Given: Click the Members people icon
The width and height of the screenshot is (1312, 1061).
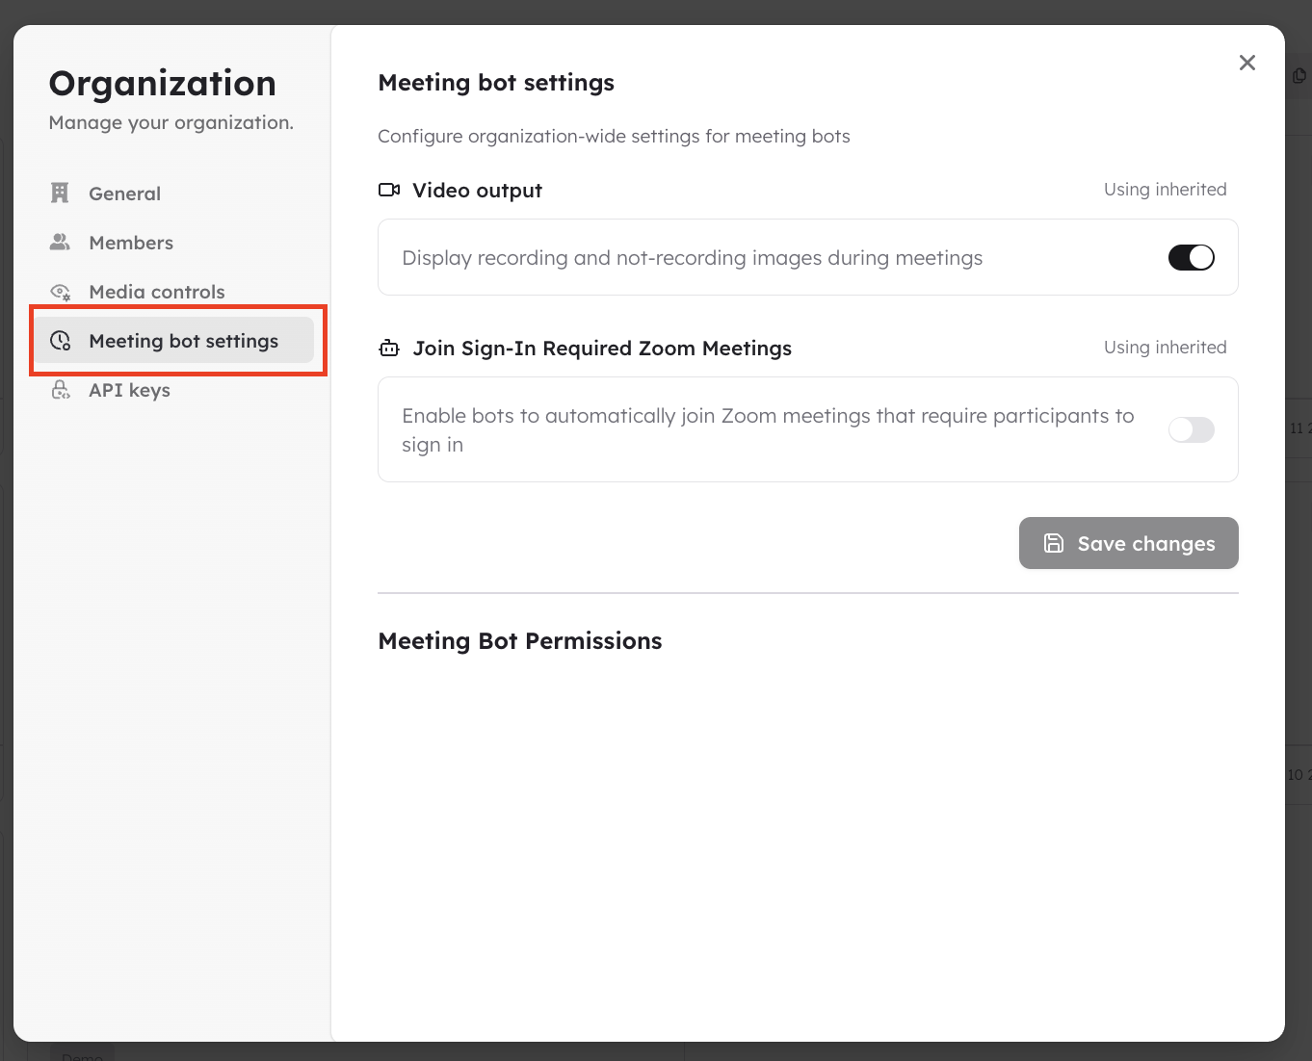Looking at the screenshot, I should (x=60, y=243).
